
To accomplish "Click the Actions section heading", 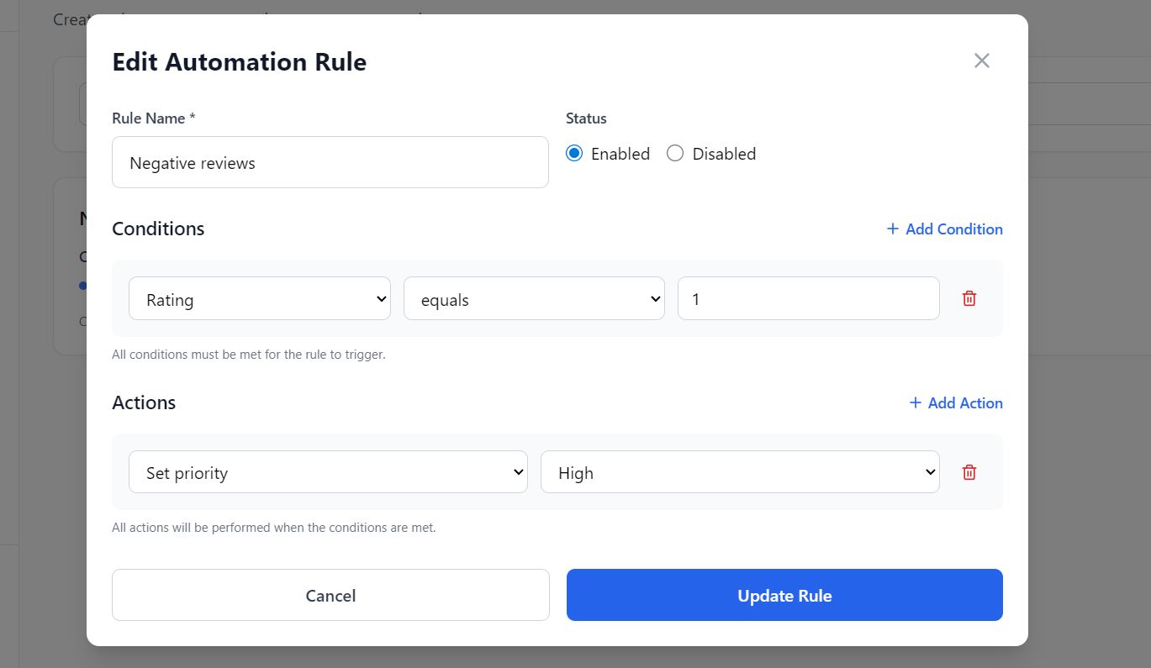I will tap(144, 402).
